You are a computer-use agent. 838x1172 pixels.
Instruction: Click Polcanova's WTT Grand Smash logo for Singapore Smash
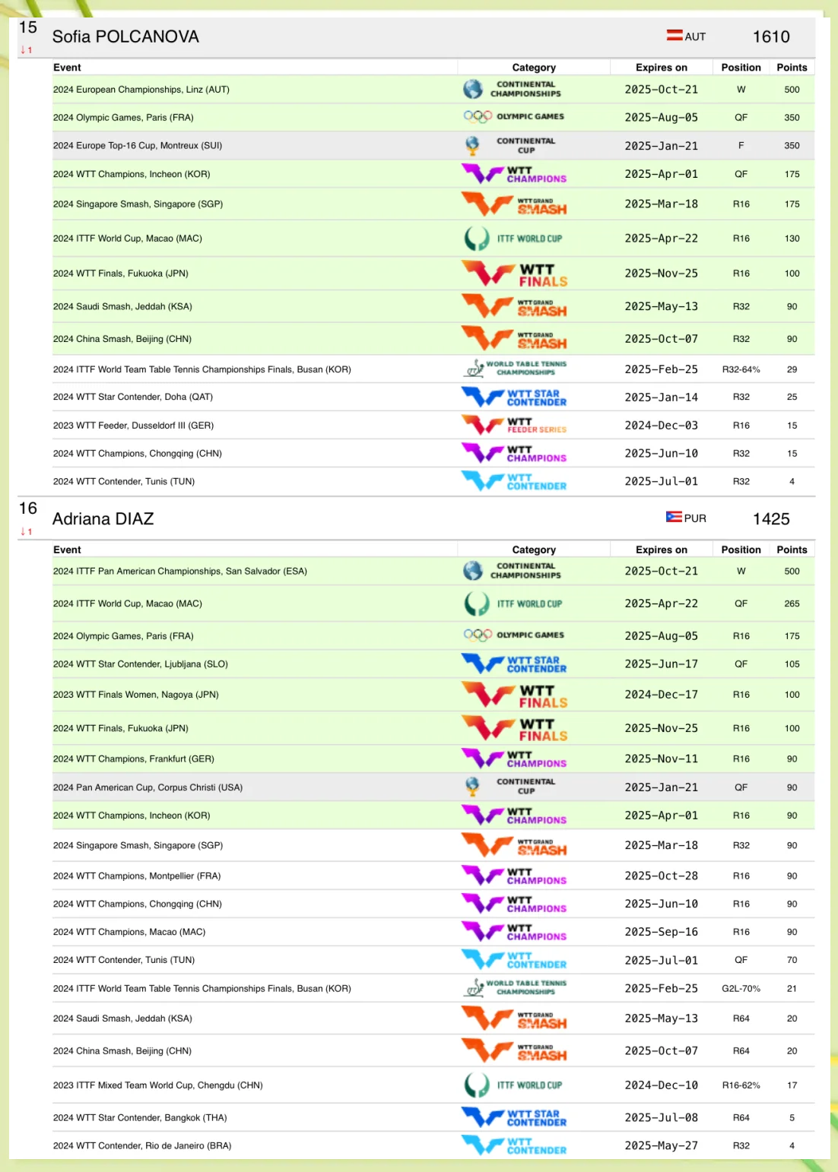(x=514, y=204)
